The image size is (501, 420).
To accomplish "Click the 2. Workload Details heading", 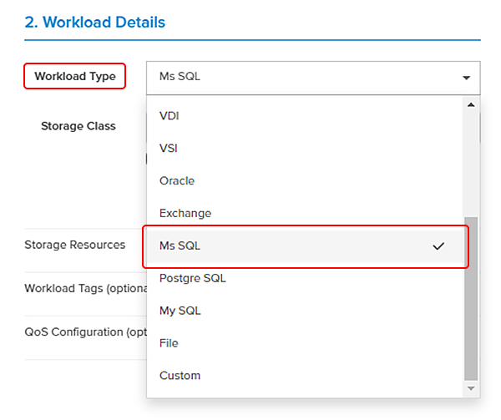I will [x=95, y=23].
